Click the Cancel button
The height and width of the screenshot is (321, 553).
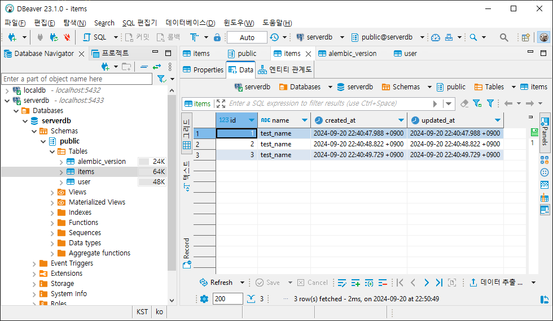[x=313, y=283]
